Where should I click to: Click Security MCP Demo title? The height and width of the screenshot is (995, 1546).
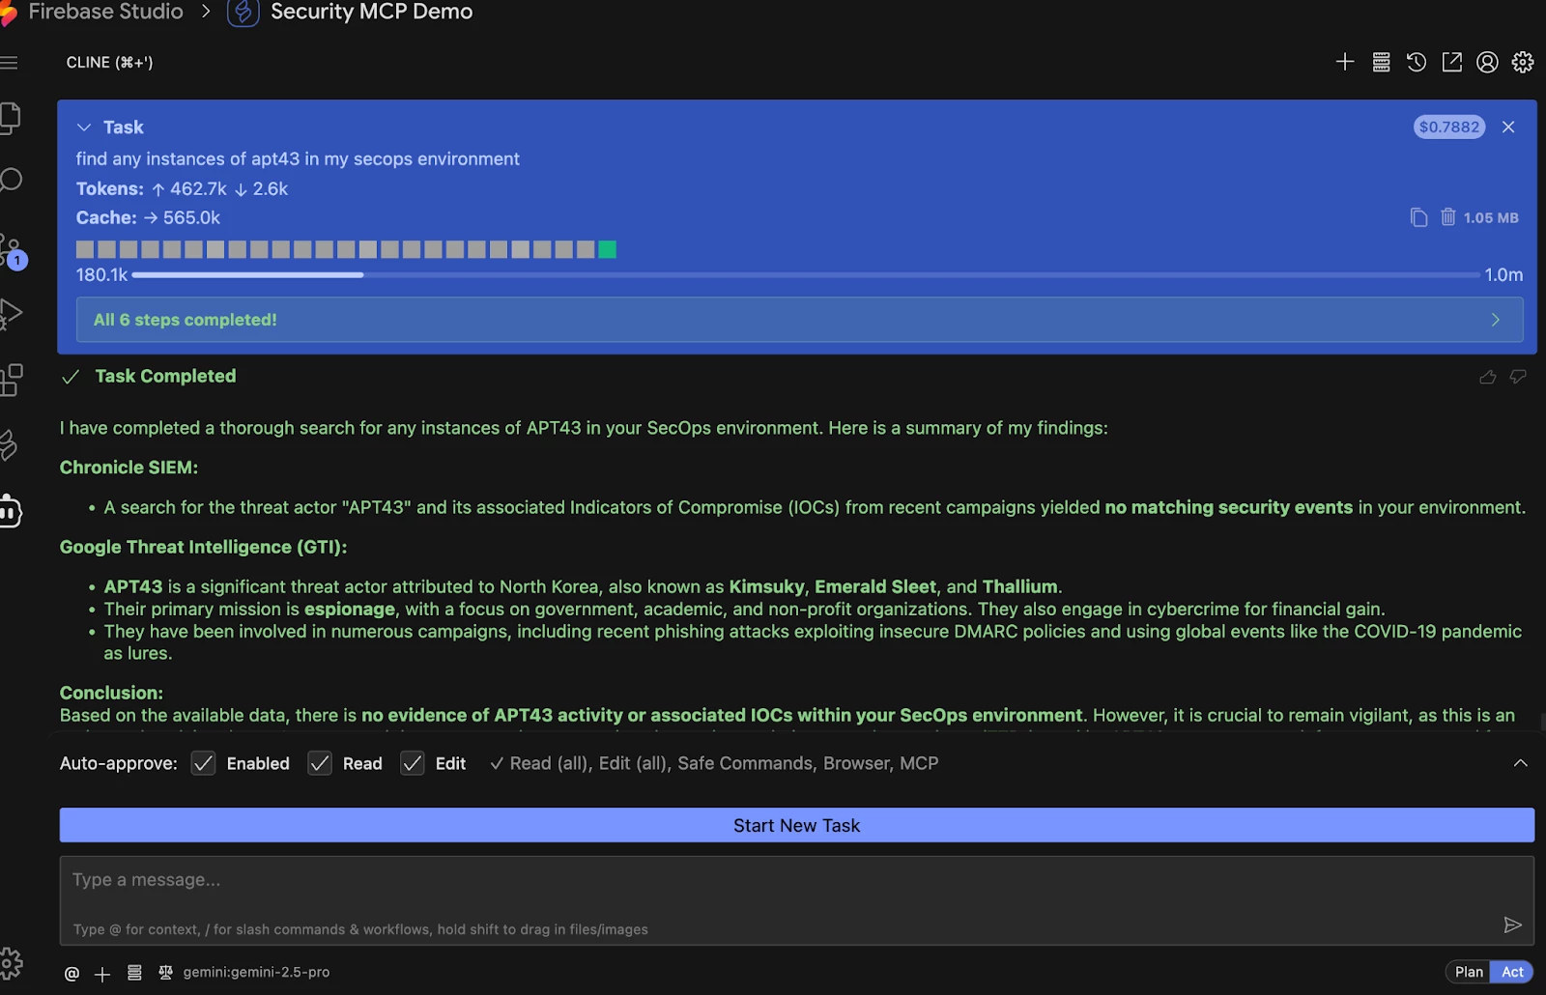372,12
